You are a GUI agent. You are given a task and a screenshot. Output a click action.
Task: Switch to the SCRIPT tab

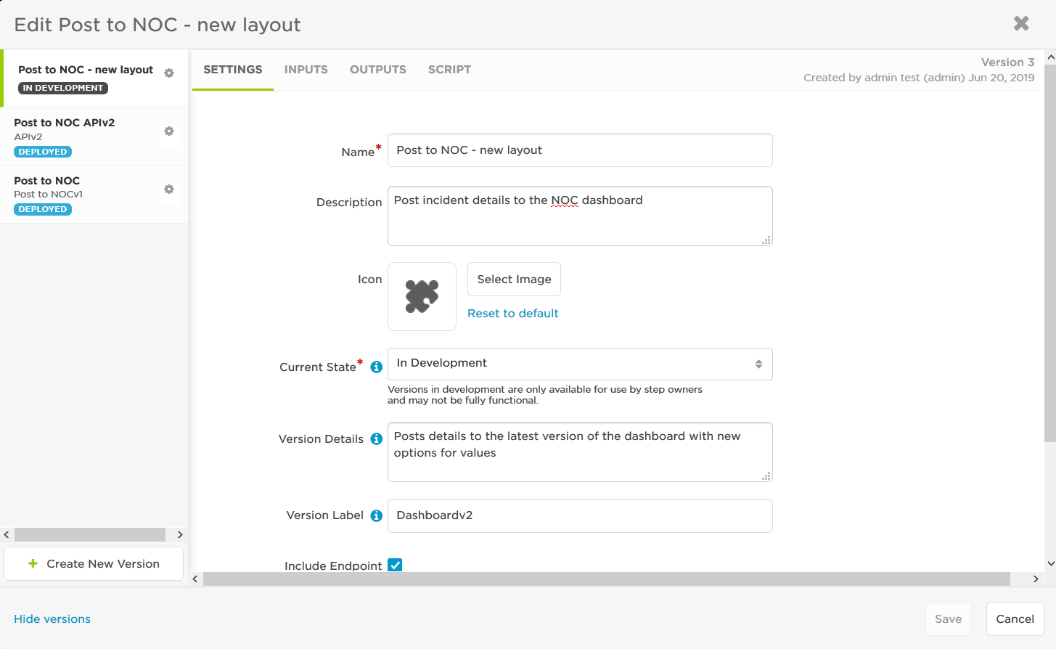(449, 70)
